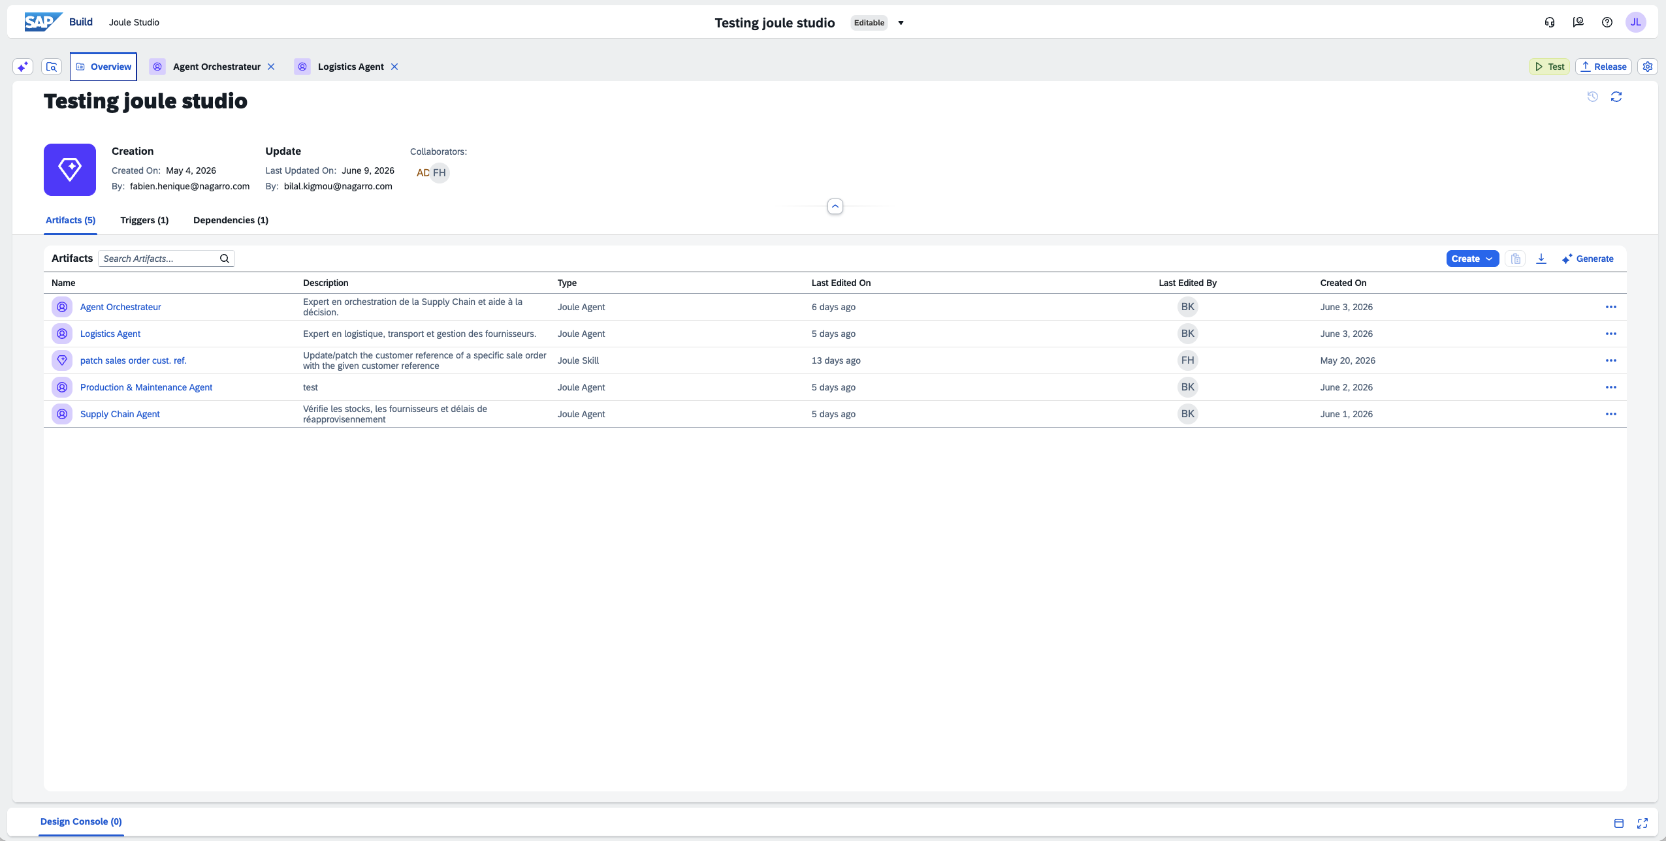This screenshot has width=1666, height=841.
Task: Open more options for Logistics Agent row
Action: [1611, 334]
